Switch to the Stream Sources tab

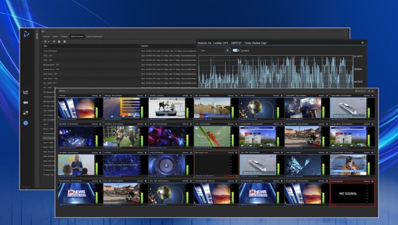pos(77,36)
